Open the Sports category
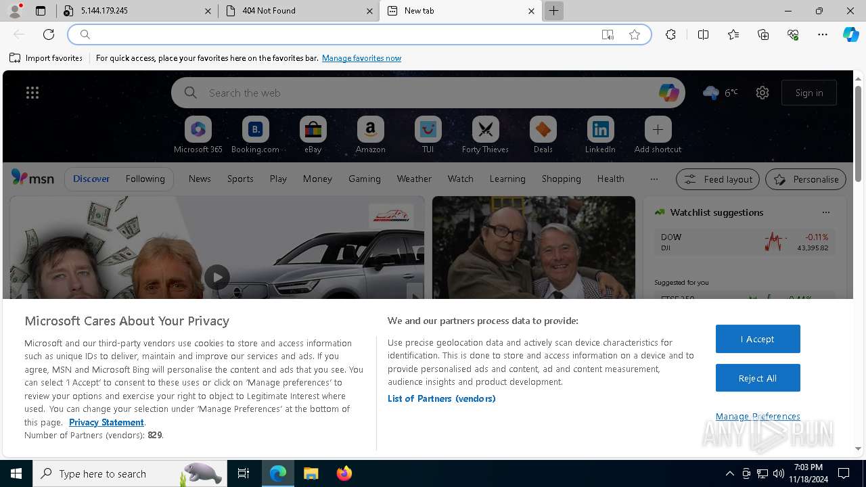Screen dimensions: 866x487 [x=240, y=179]
